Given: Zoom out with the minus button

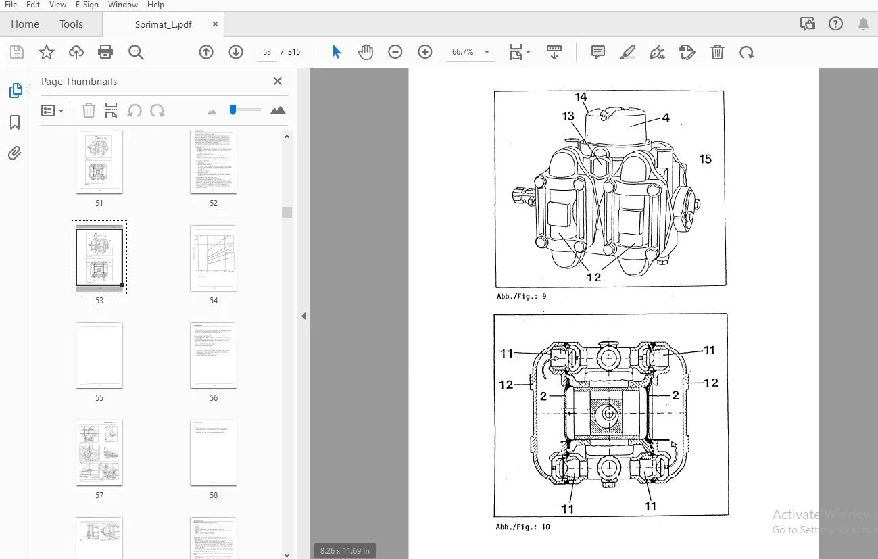Looking at the screenshot, I should 395,52.
